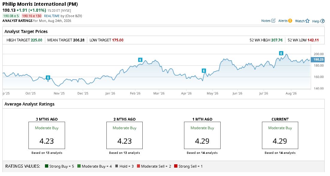This screenshot has width=330, height=176.
Task: Click the bid quote 190.08 x 5
Action: [x=11, y=16]
